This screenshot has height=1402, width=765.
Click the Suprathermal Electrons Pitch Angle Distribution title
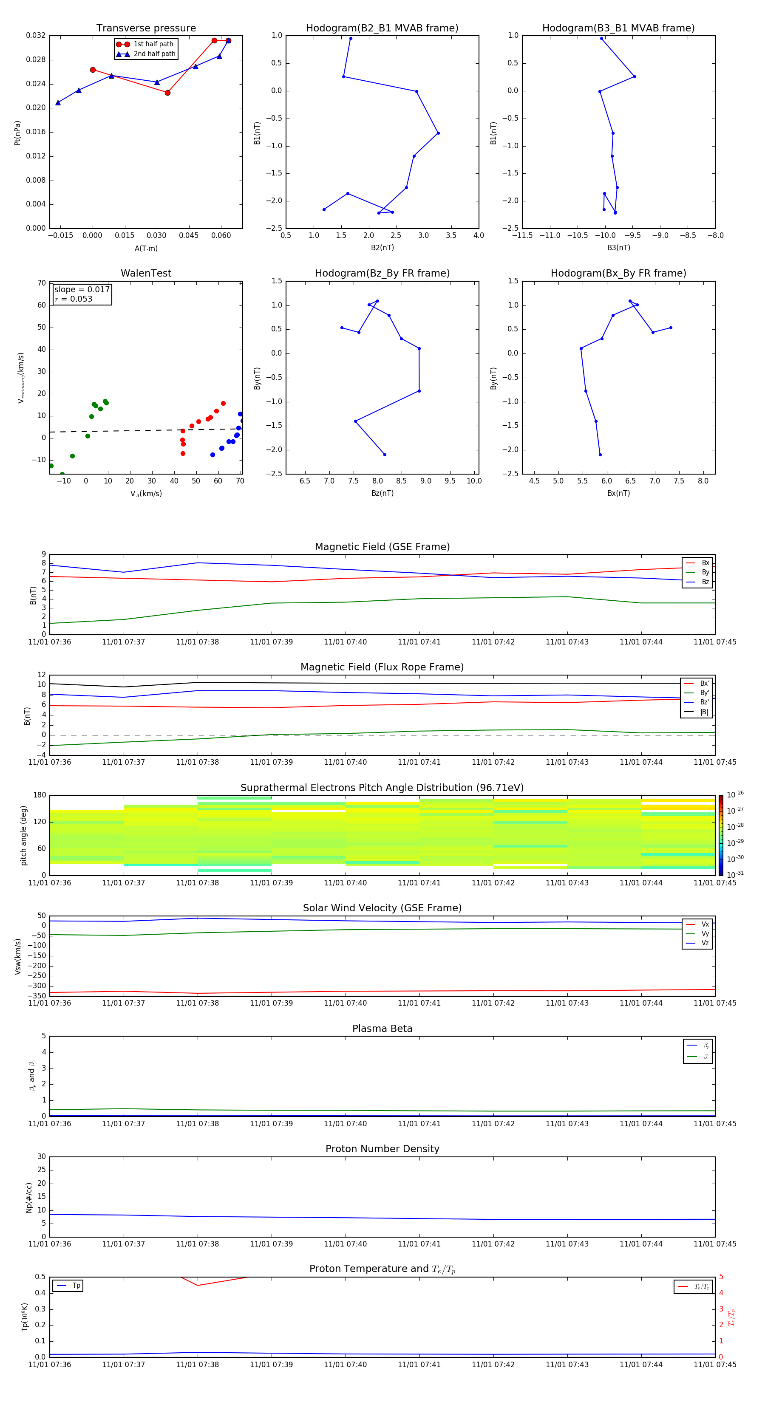coord(382,788)
